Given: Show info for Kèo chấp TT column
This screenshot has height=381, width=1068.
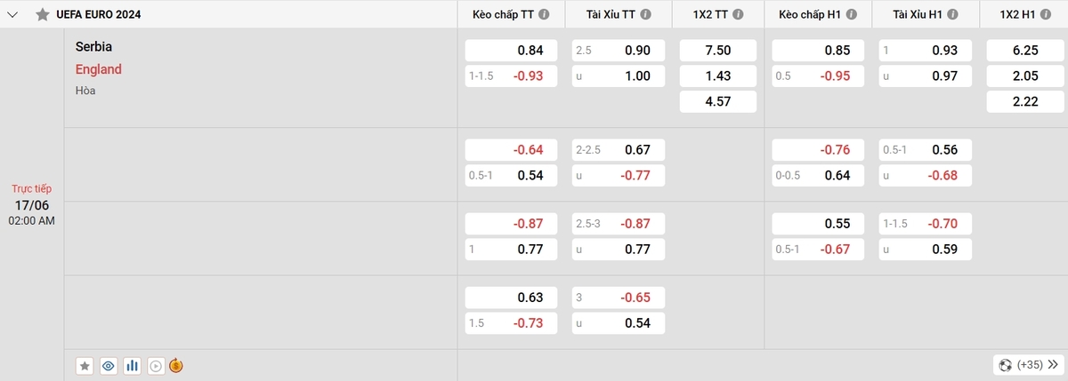Looking at the screenshot, I should (544, 14).
